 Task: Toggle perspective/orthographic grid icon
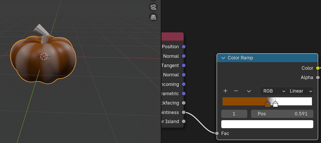point(153,17)
